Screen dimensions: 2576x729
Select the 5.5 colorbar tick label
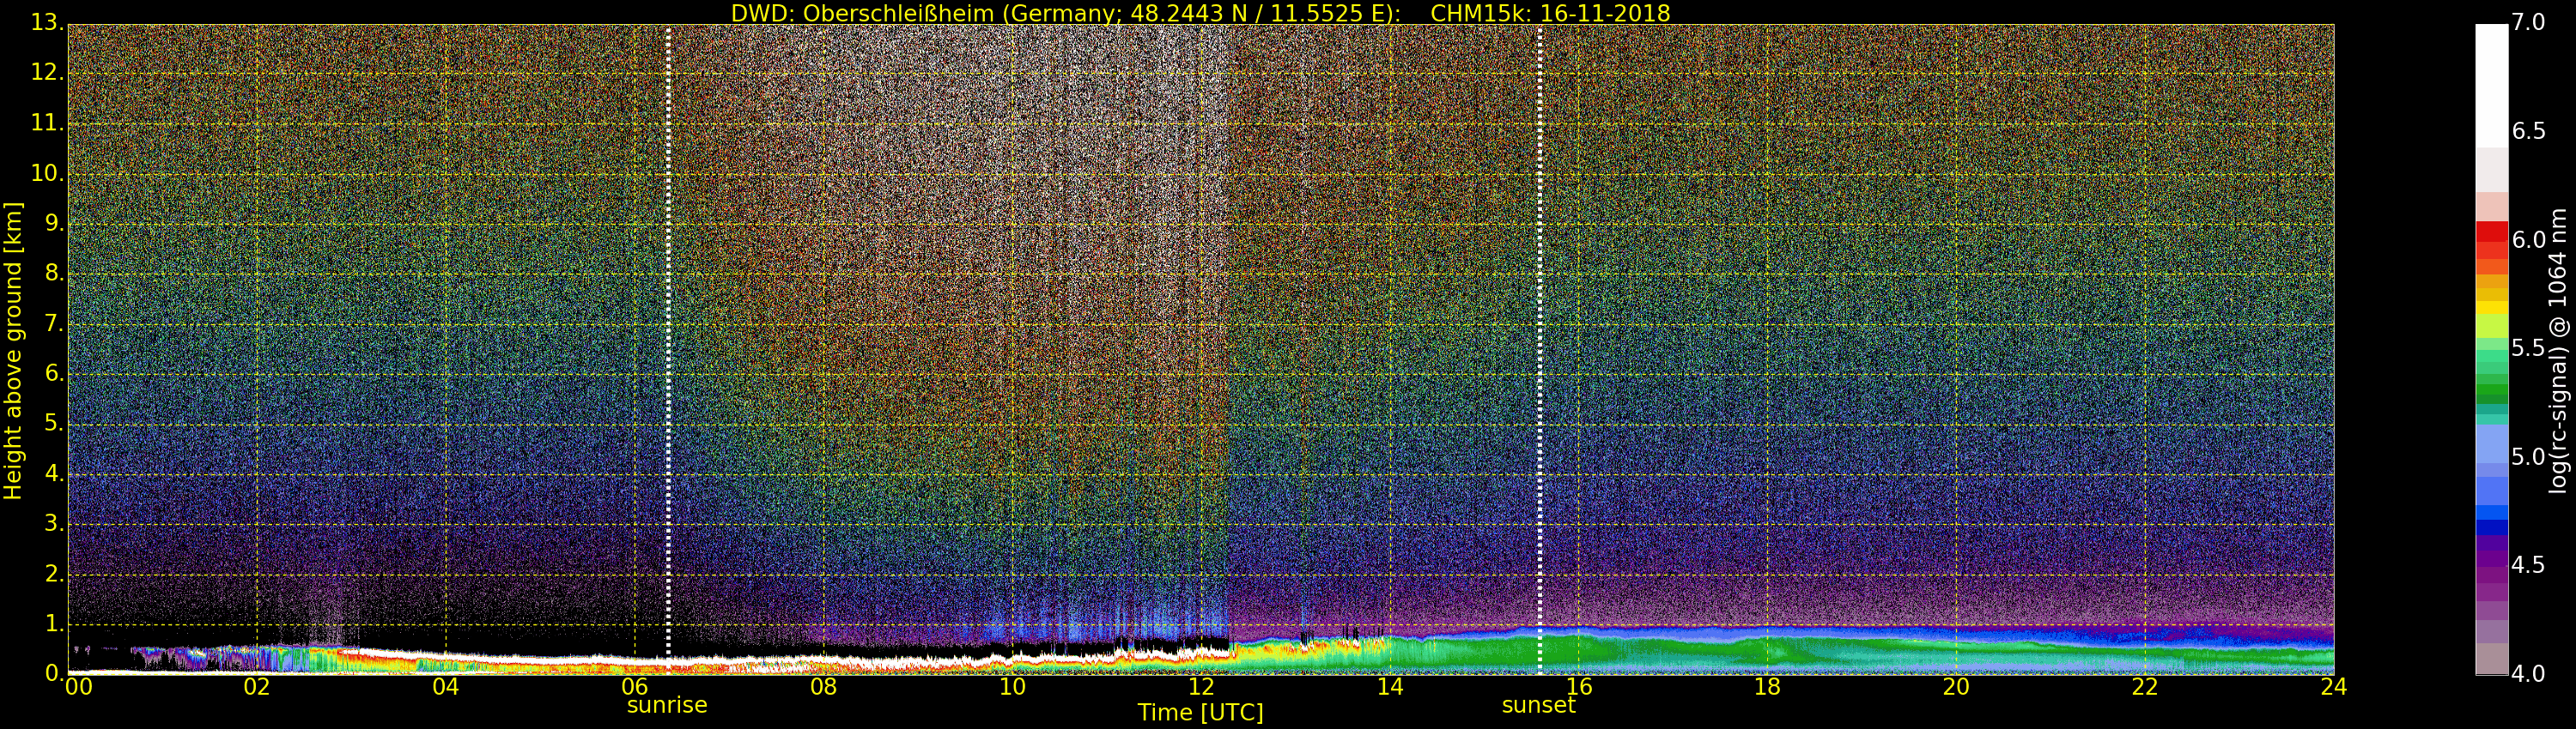pos(2529,348)
